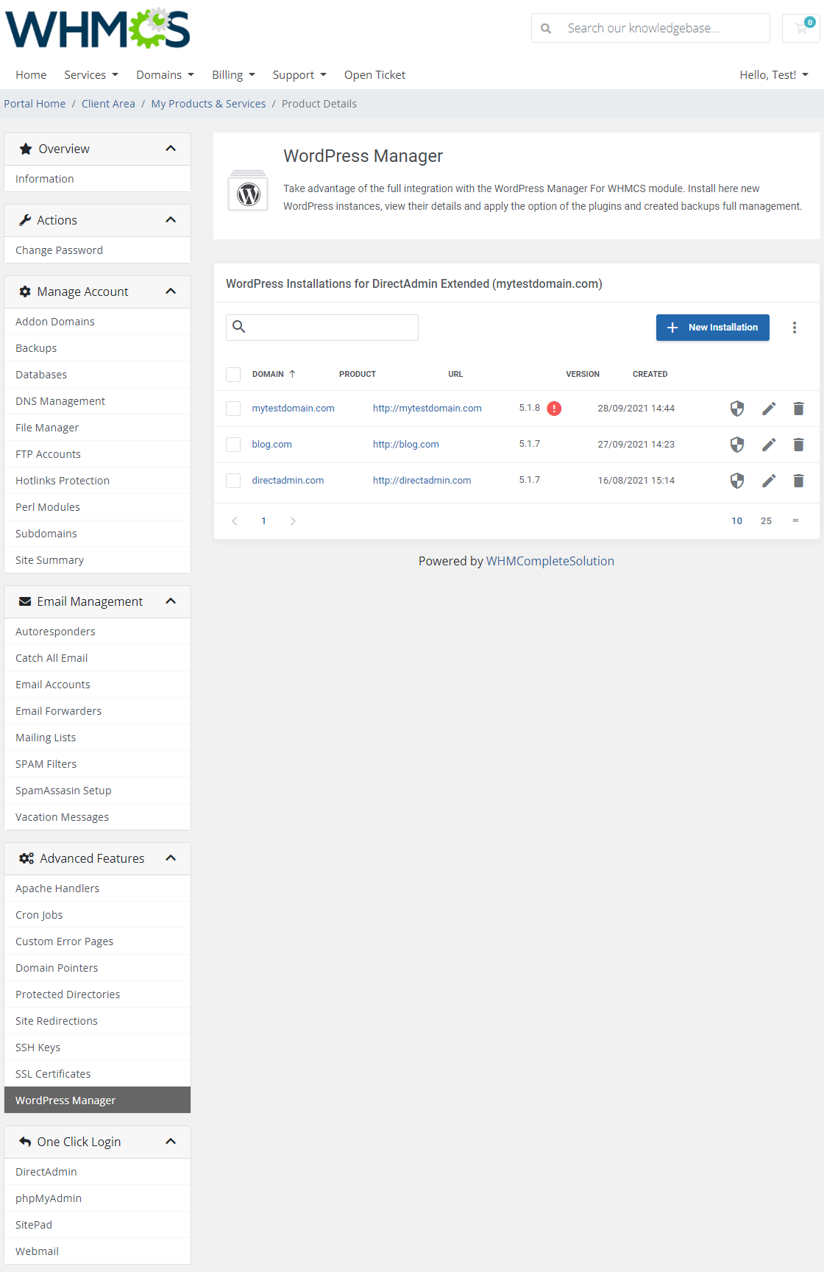The height and width of the screenshot is (1272, 824).
Task: Collapse the Advanced Features panel chevron
Action: click(171, 858)
